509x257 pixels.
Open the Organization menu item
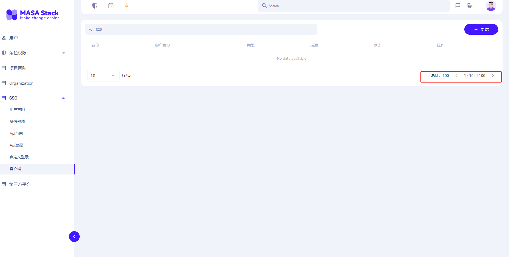coord(21,83)
